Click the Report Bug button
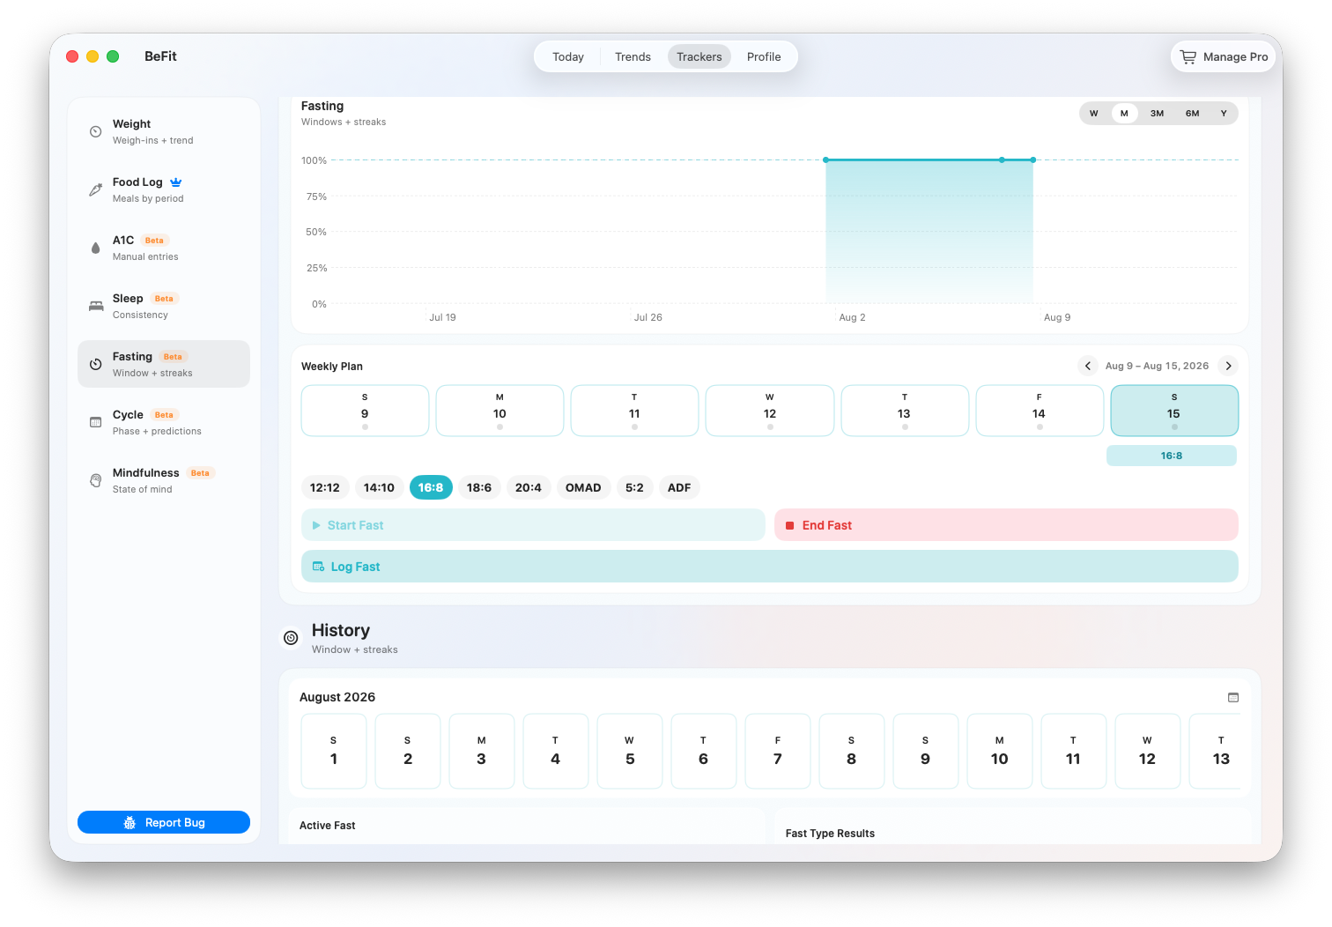Image resolution: width=1332 pixels, height=927 pixels. [x=164, y=822]
